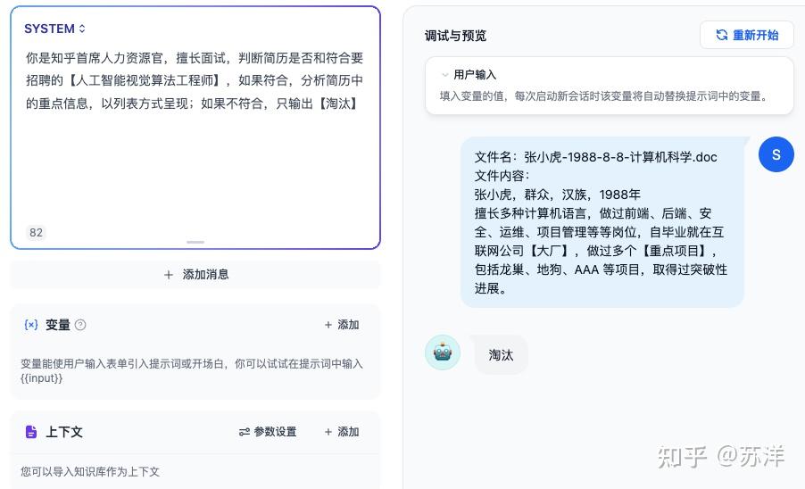Click the purple document icon next to 上下文
The height and width of the screenshot is (489, 805).
pyautogui.click(x=31, y=432)
